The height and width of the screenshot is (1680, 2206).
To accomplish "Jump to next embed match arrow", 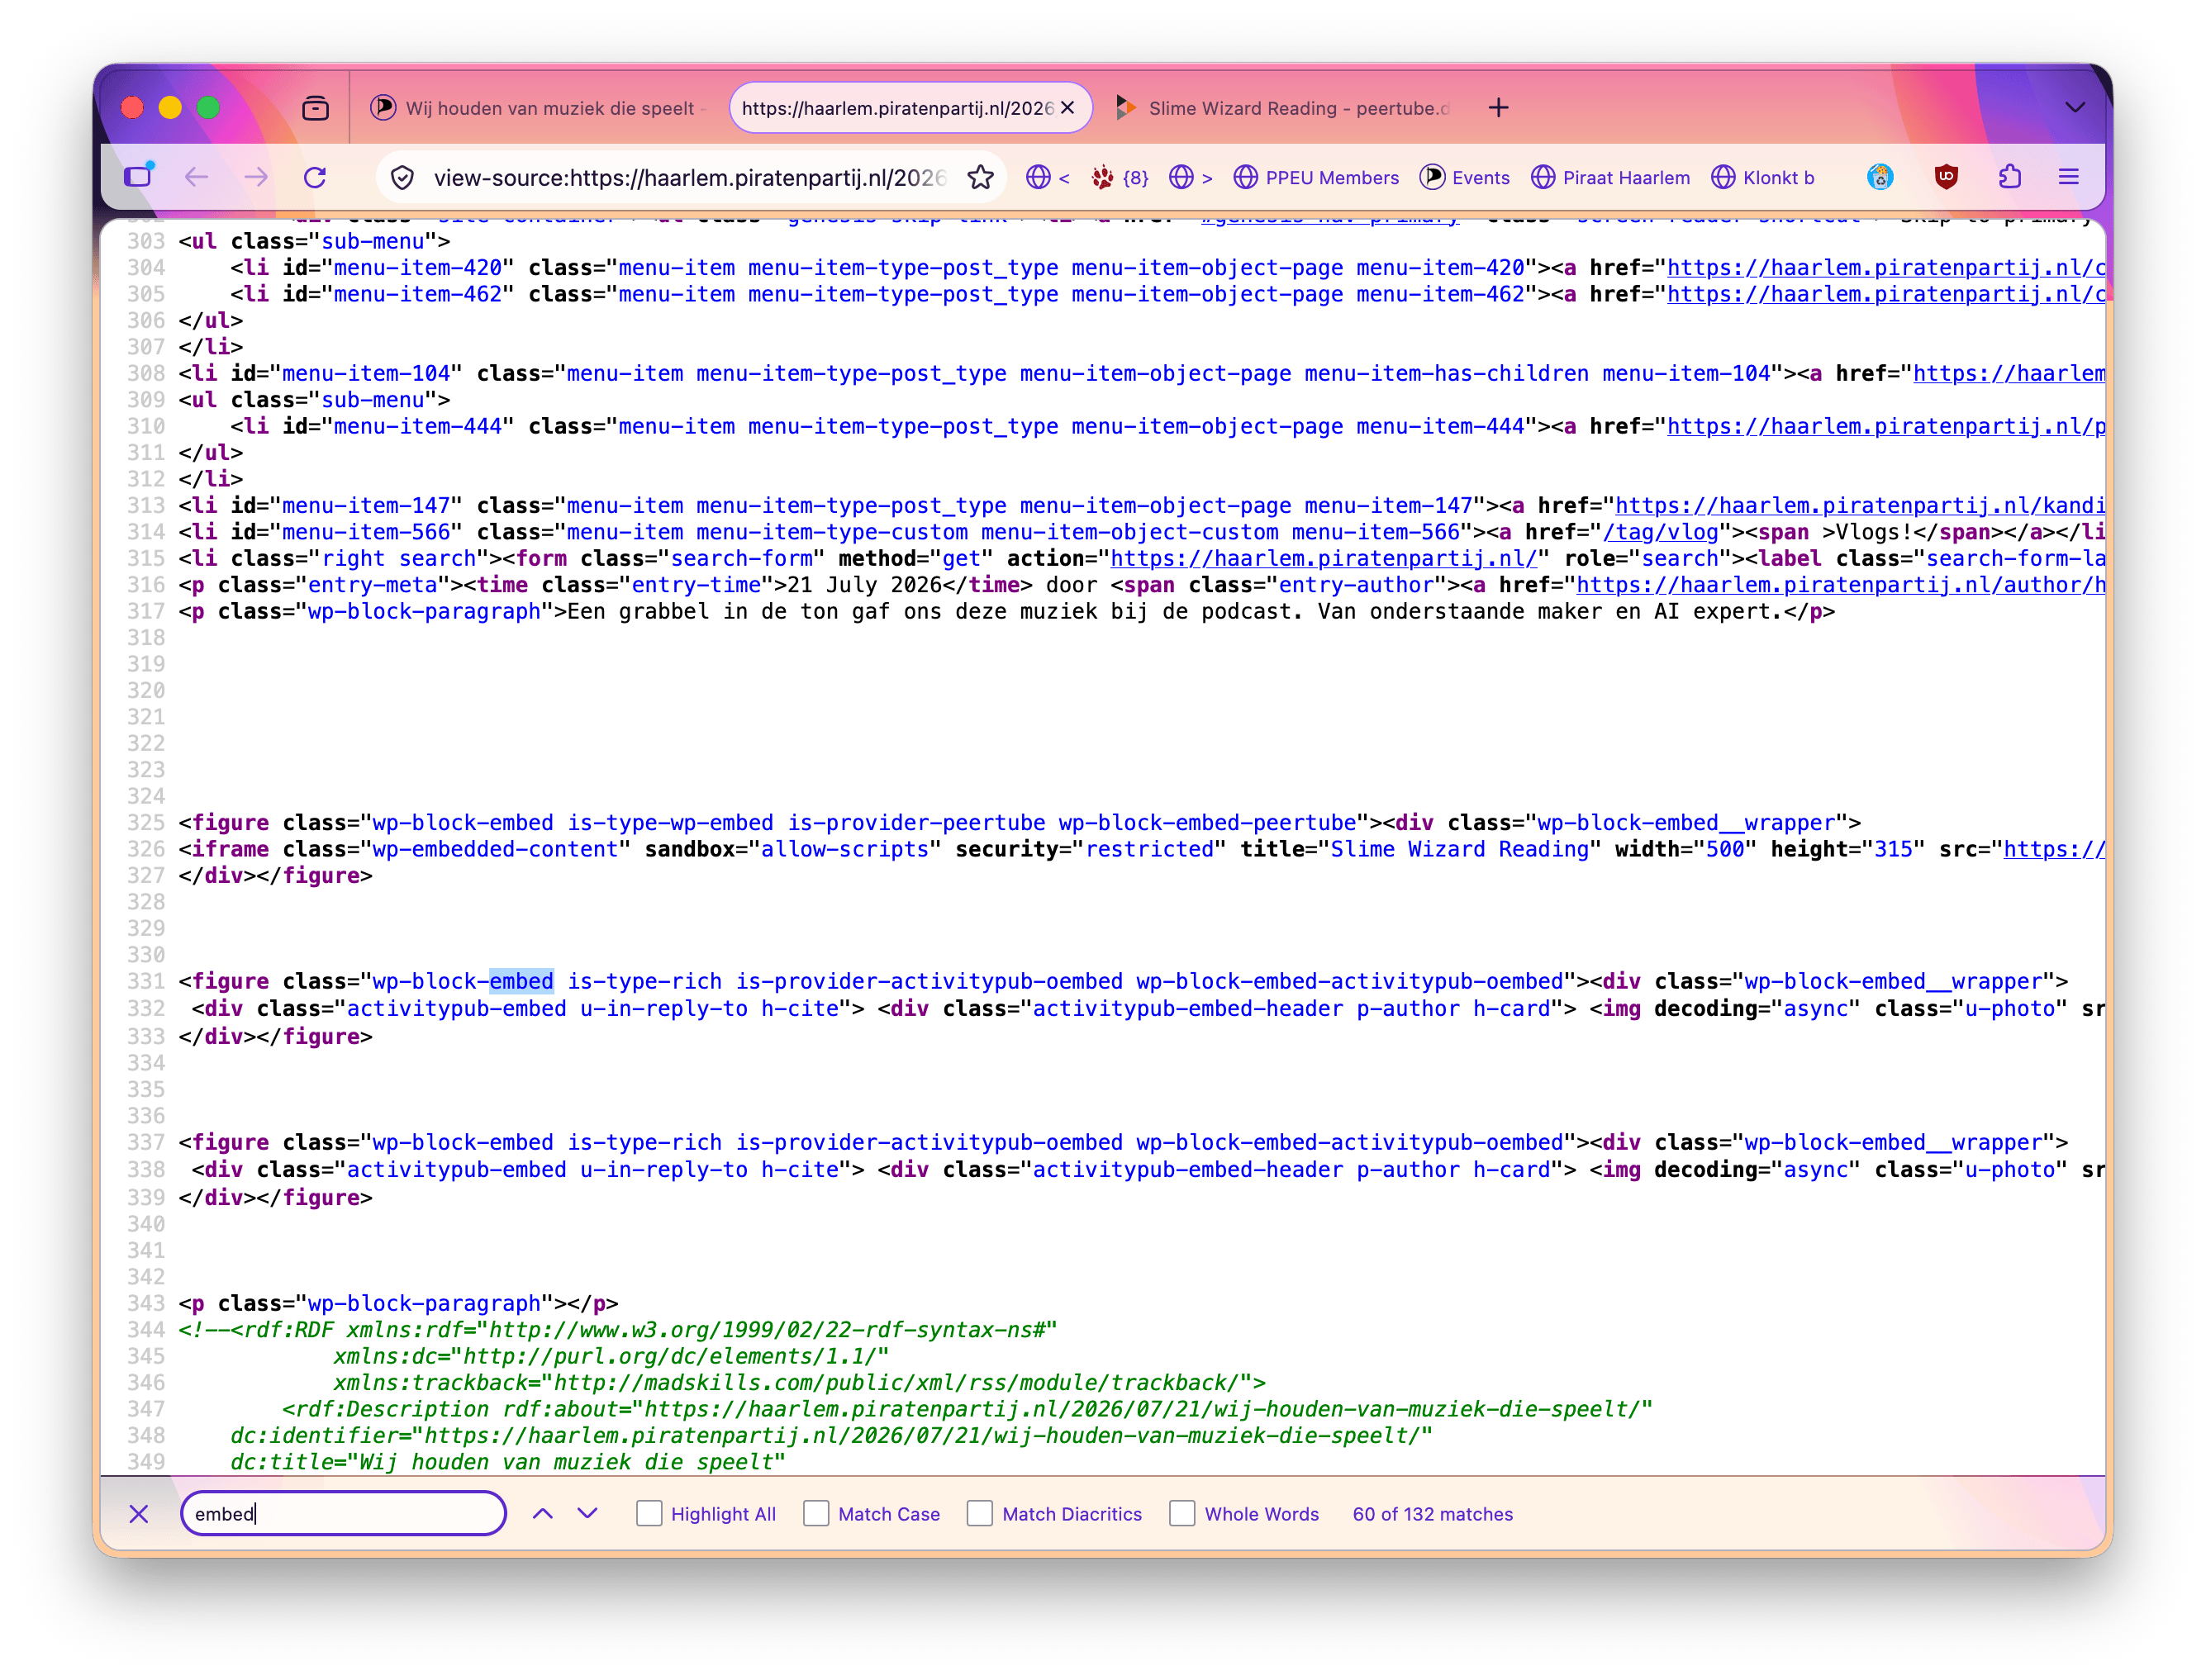I will (587, 1513).
